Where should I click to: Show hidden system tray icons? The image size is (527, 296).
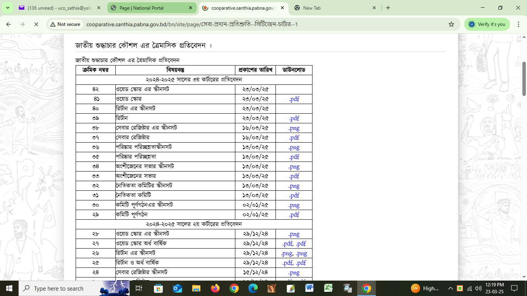tap(450, 288)
